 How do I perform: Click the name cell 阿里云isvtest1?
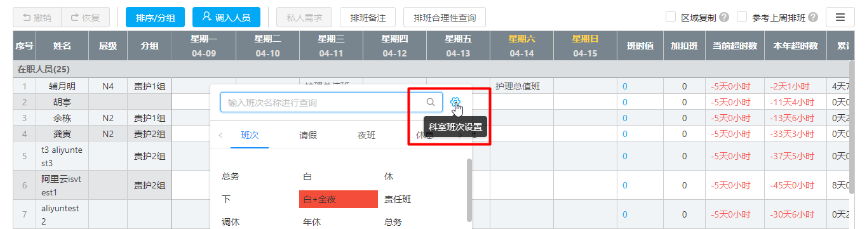62,185
